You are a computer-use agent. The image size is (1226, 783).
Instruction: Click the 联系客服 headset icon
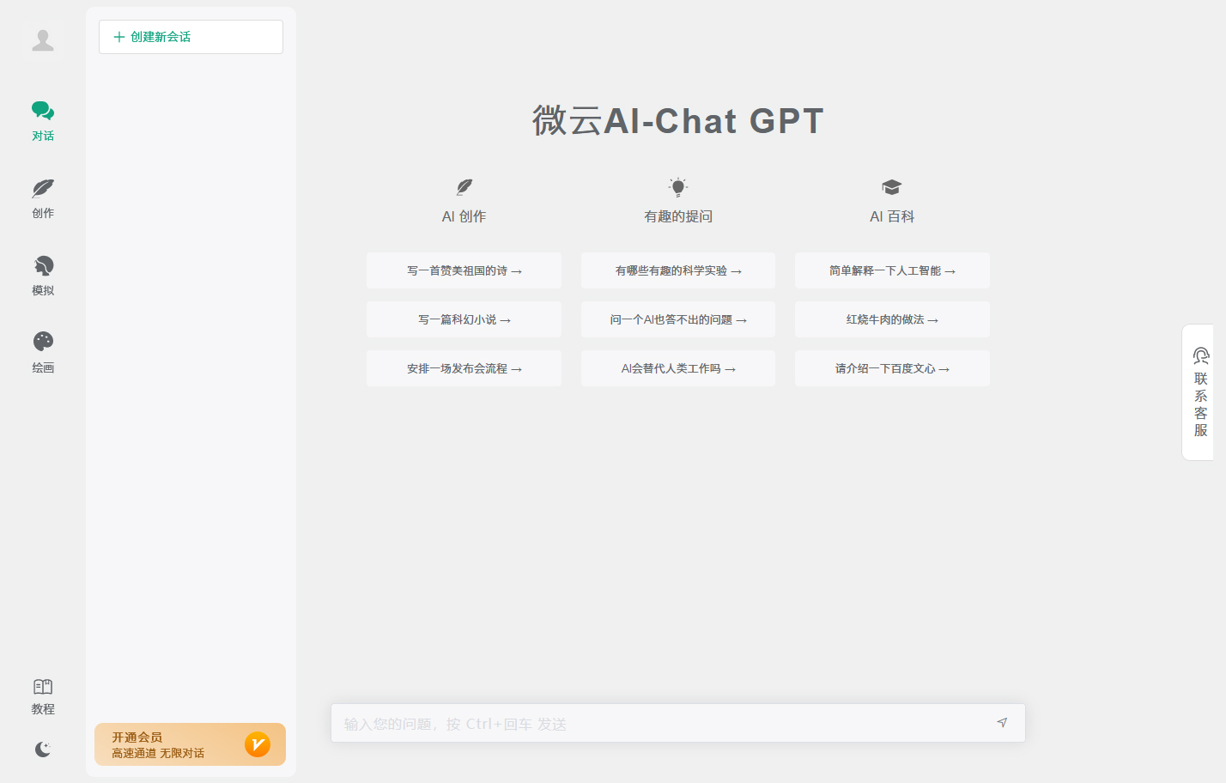coord(1201,355)
